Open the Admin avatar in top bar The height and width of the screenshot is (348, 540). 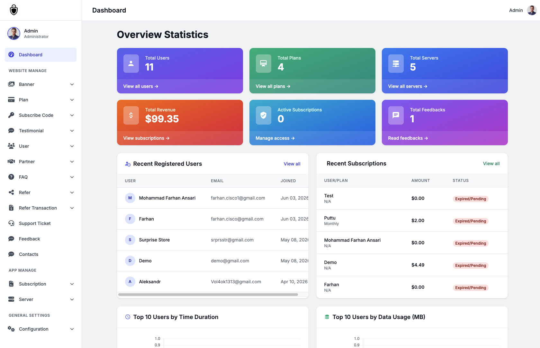[x=532, y=10]
